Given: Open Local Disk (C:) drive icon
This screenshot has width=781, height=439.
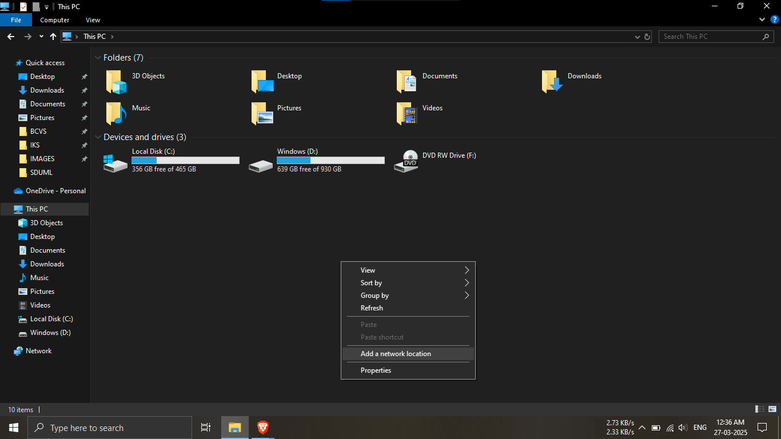Looking at the screenshot, I should 116,161.
